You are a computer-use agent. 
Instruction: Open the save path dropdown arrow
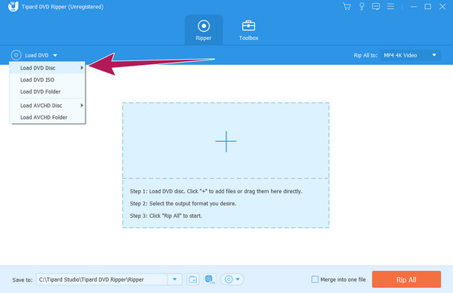pyautogui.click(x=174, y=279)
